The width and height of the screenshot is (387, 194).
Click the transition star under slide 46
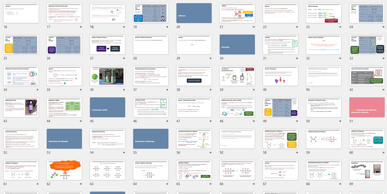[167, 121]
